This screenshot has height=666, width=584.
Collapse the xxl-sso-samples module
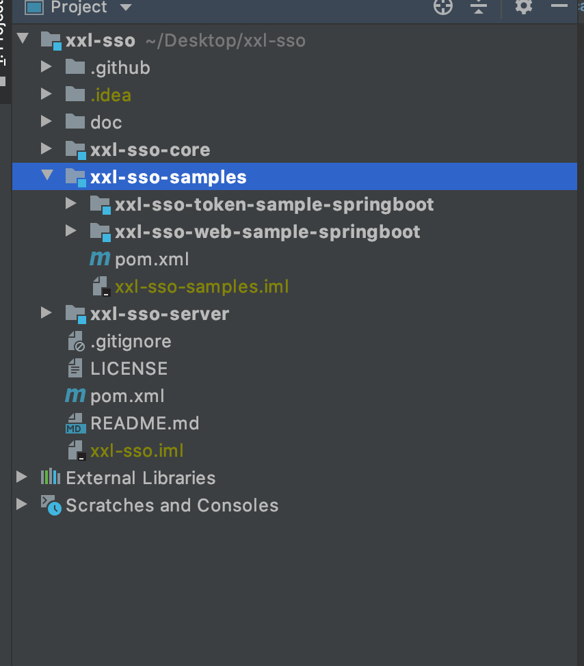click(47, 176)
